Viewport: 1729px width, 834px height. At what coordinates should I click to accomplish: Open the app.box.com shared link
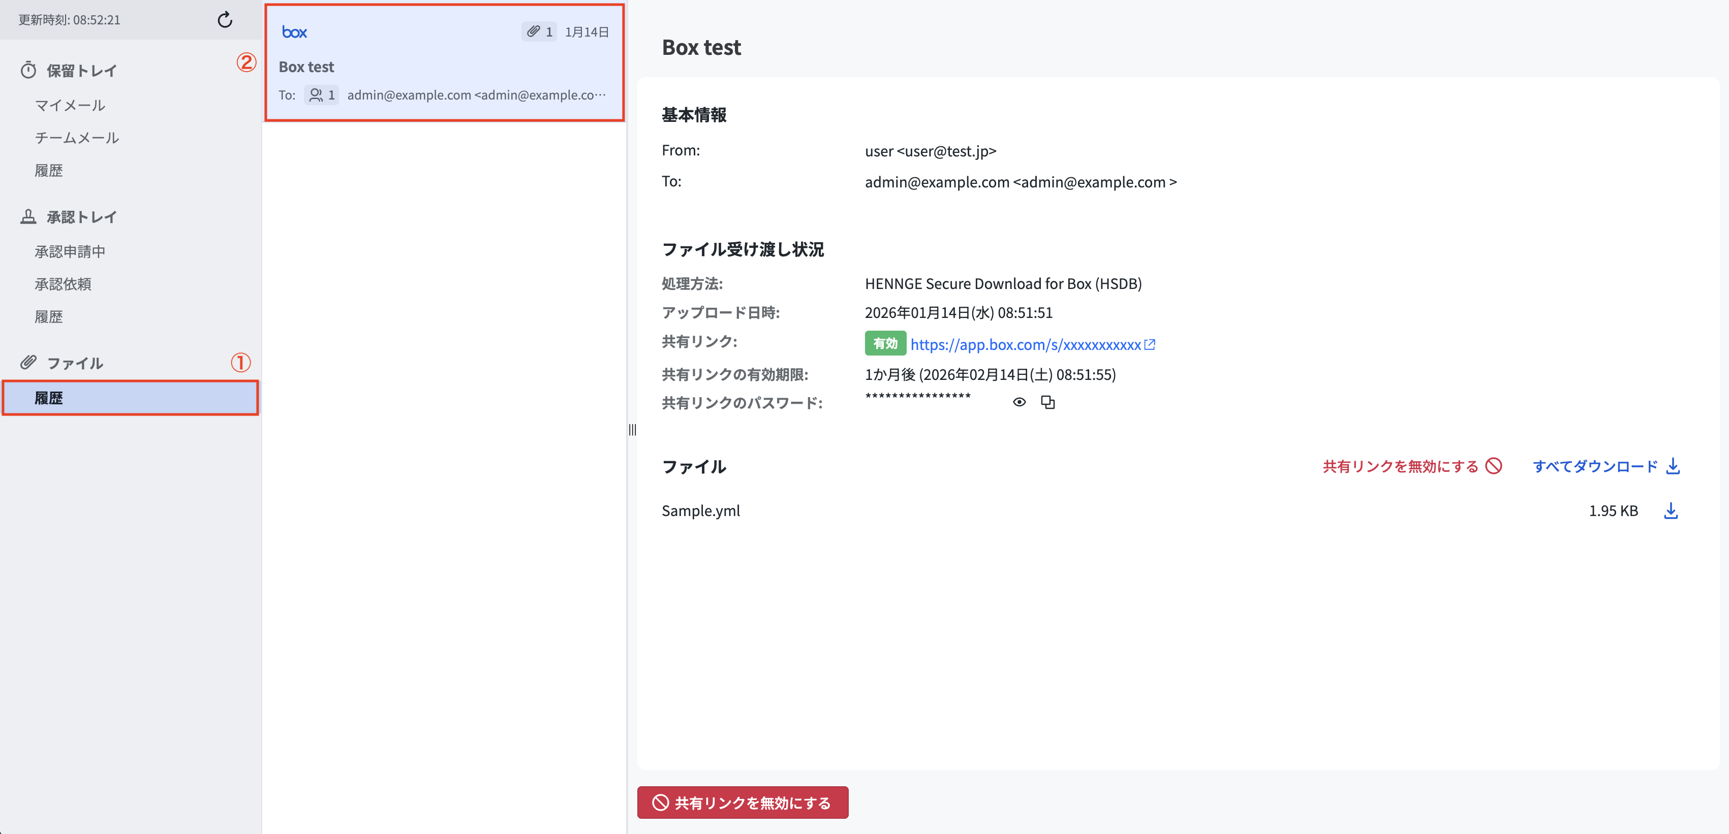point(1026,344)
